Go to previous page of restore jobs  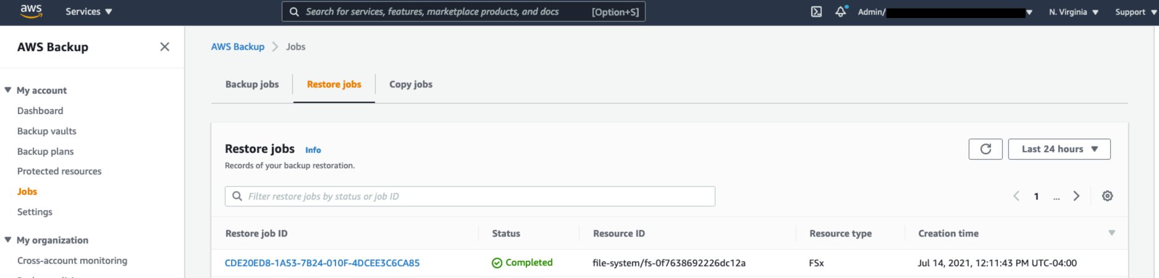pyautogui.click(x=1016, y=196)
